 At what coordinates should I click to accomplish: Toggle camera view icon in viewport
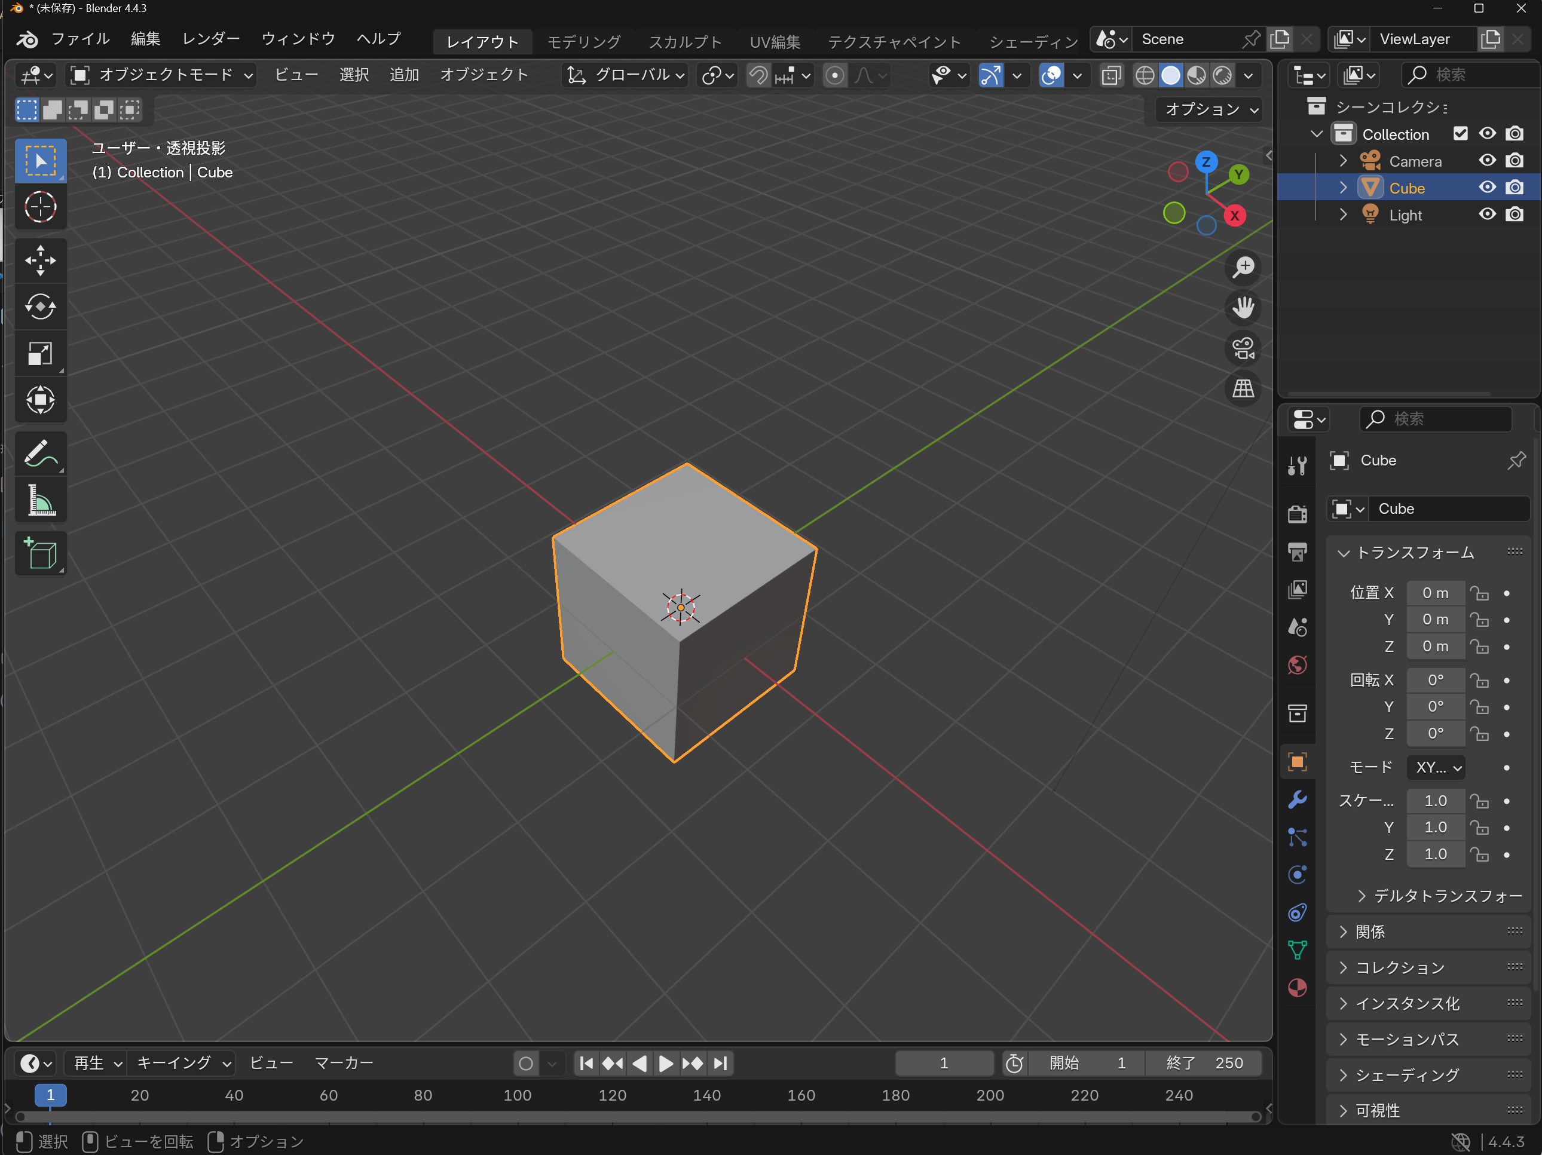pyautogui.click(x=1243, y=348)
